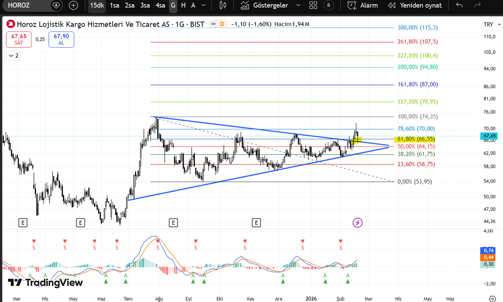503x302 pixels.
Task: Click the Horoz Lojistik symbol logo in legend
Action: tap(10, 24)
